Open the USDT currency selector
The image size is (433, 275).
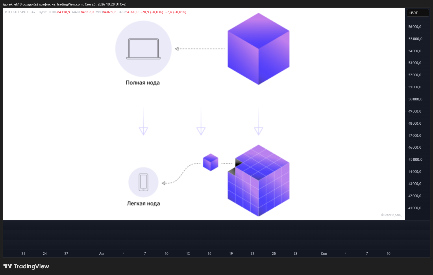418,13
